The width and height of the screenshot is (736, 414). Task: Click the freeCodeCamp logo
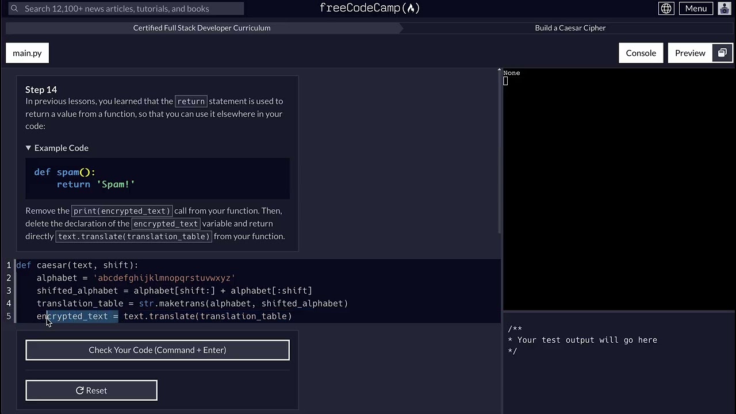click(x=370, y=8)
